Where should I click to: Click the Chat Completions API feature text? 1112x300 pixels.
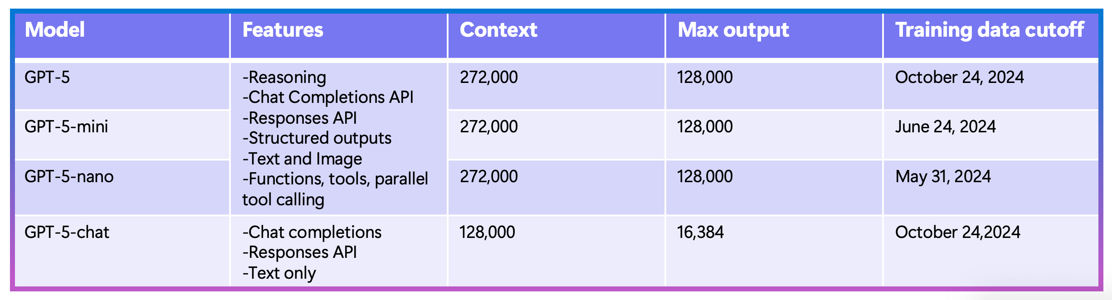(328, 97)
